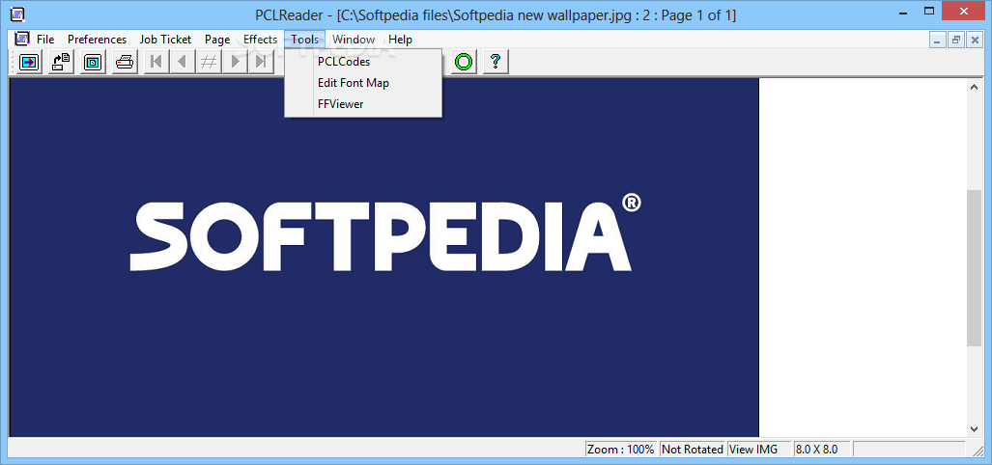Open the Job Ticket menu
Viewport: 992px width, 465px height.
[x=166, y=40]
